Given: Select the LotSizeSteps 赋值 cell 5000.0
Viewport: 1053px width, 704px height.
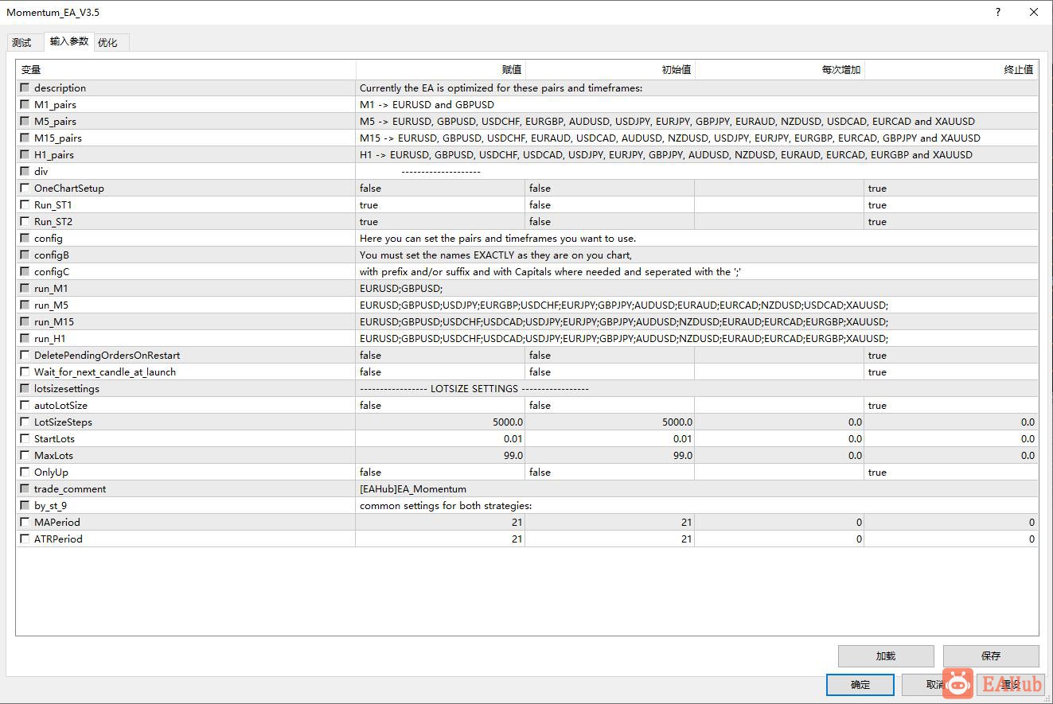Looking at the screenshot, I should pos(440,422).
